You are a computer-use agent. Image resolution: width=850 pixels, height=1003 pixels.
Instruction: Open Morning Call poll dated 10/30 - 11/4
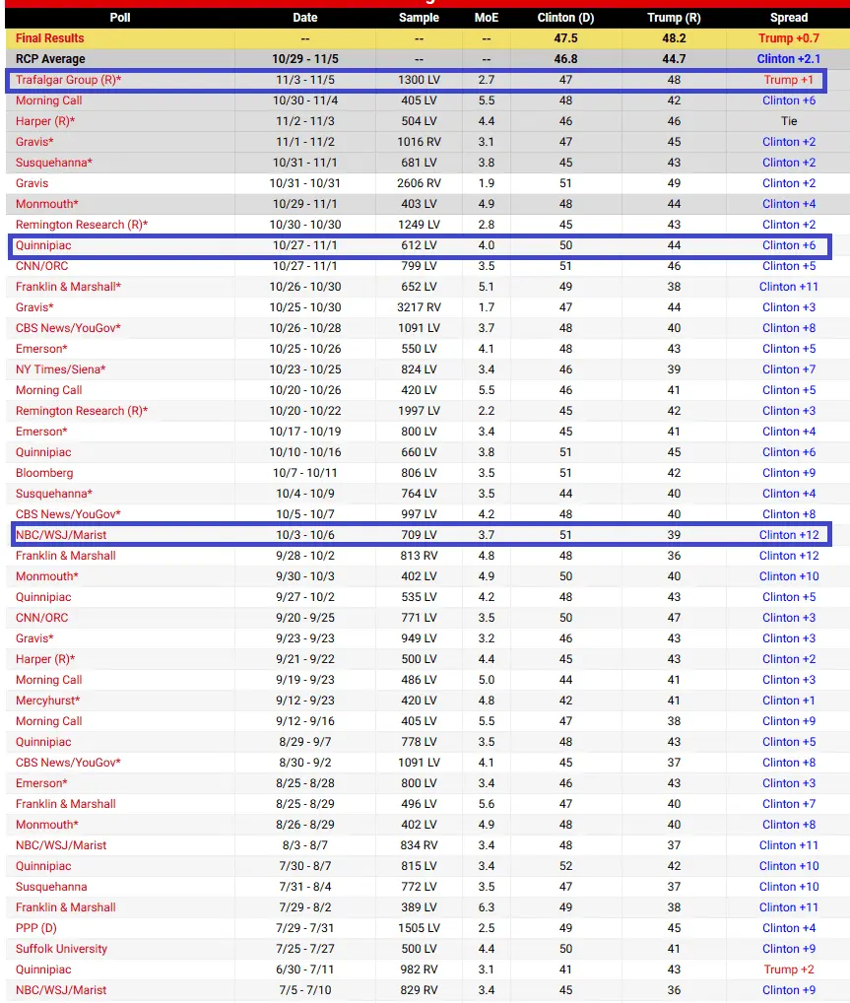pyautogui.click(x=48, y=100)
